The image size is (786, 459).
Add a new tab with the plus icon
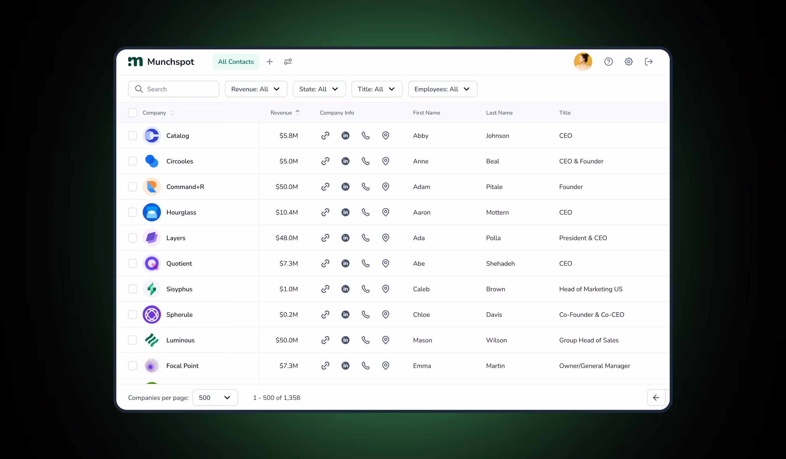point(270,62)
